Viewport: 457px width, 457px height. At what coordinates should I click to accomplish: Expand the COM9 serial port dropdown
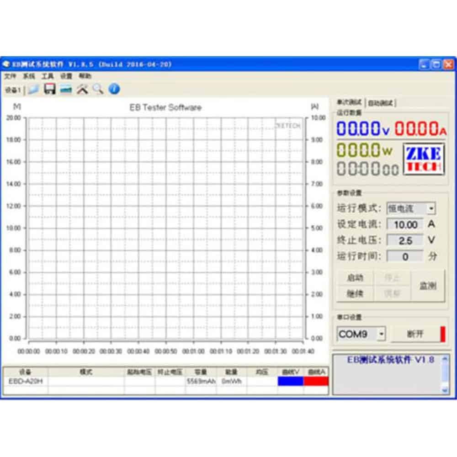click(381, 334)
